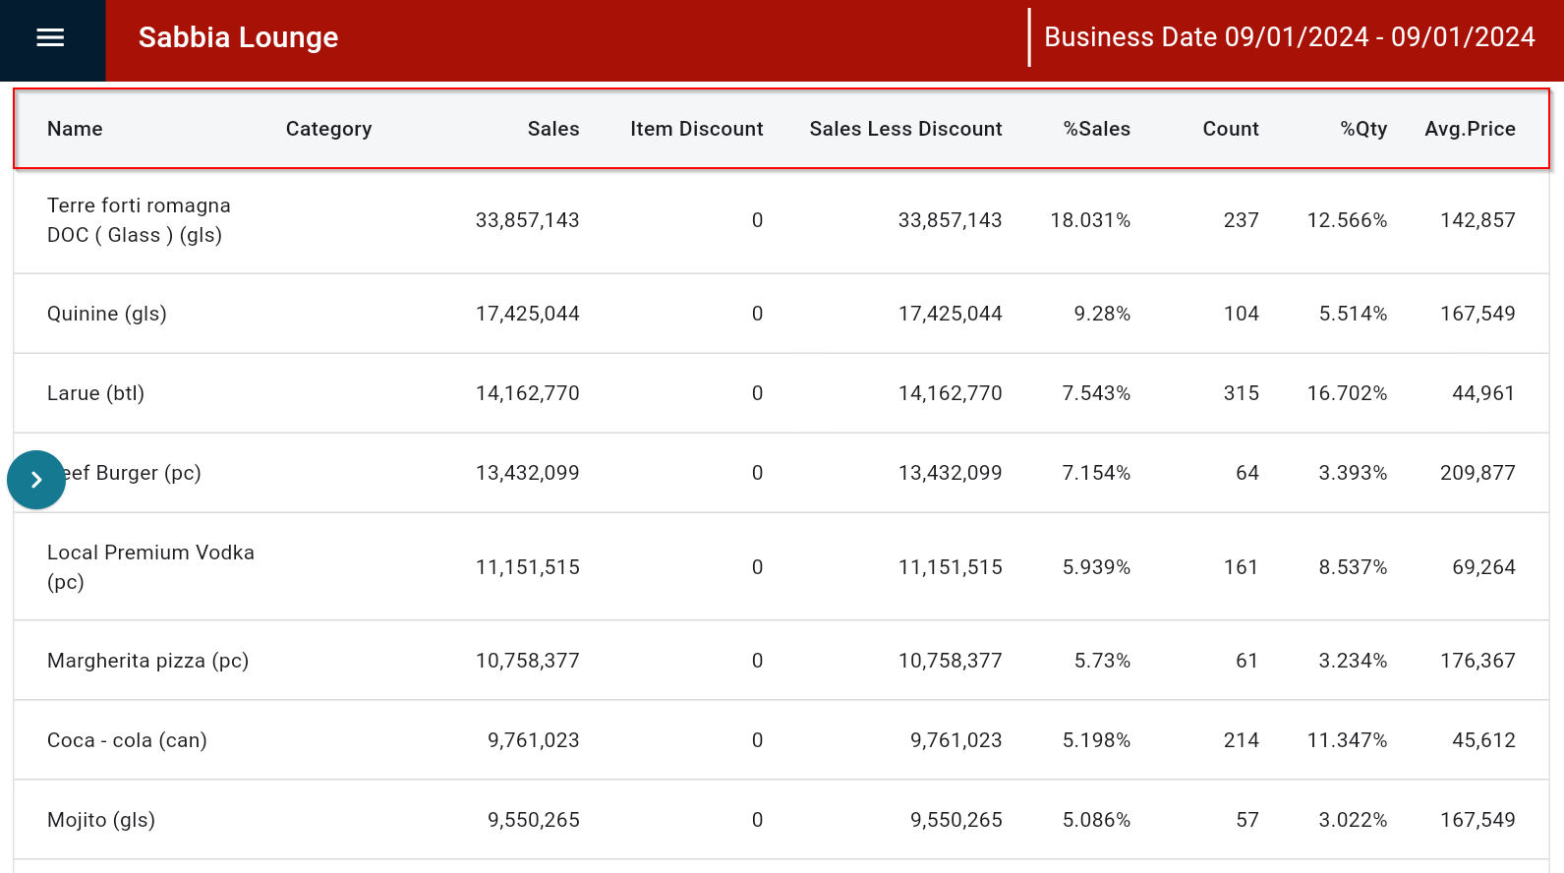
Task: Select the Quinine (gls) row
Action: coord(107,314)
